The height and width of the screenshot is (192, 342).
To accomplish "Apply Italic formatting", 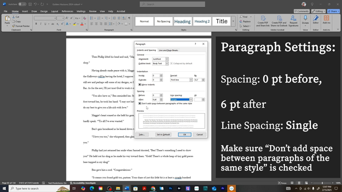I will pyautogui.click(x=41, y=24).
